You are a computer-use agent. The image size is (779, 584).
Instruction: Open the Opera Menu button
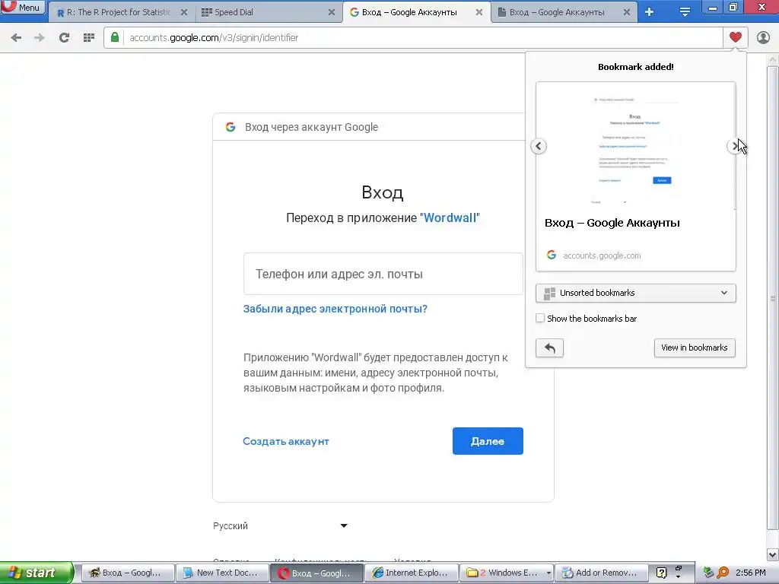(x=23, y=8)
